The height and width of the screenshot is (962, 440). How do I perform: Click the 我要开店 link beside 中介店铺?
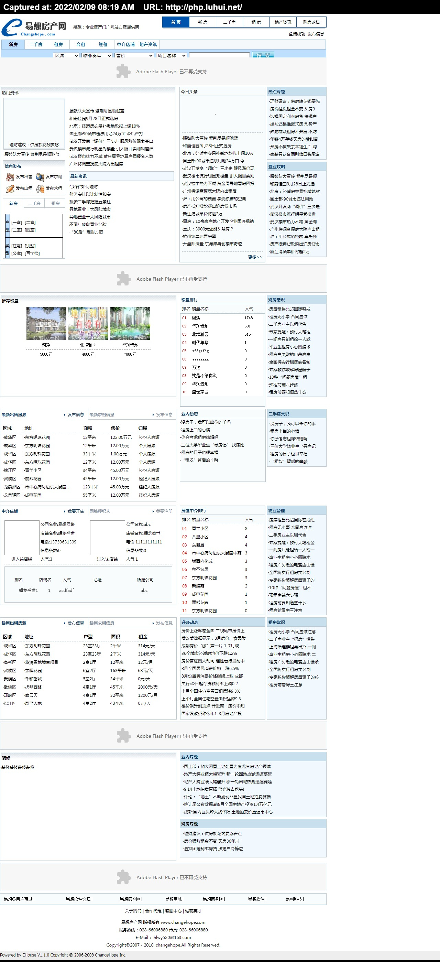click(75, 511)
